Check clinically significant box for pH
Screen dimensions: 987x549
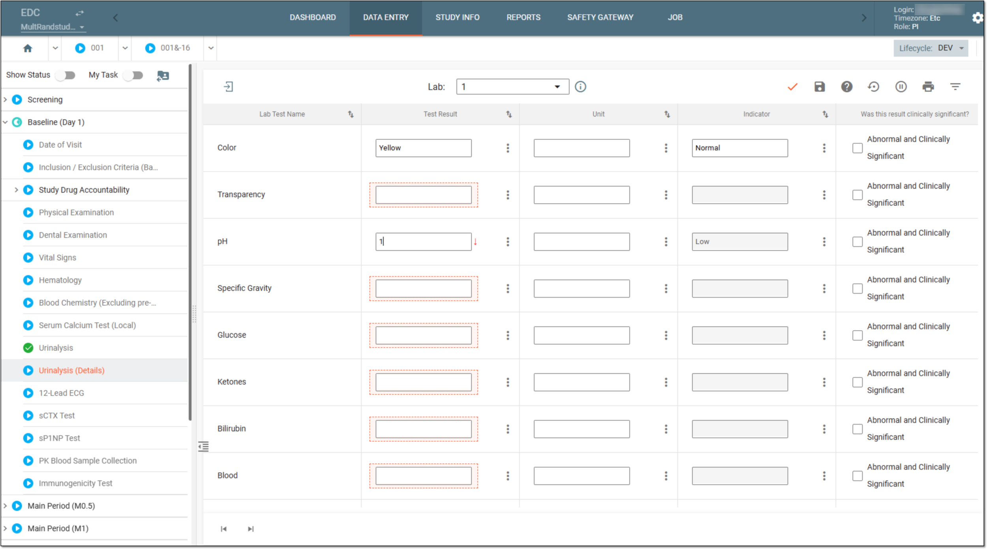coord(857,242)
